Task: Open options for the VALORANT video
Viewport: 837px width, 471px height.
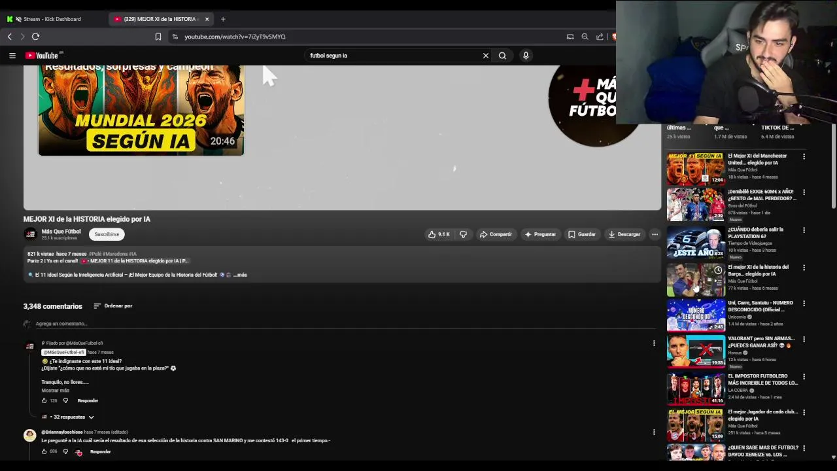Action: pos(804,340)
